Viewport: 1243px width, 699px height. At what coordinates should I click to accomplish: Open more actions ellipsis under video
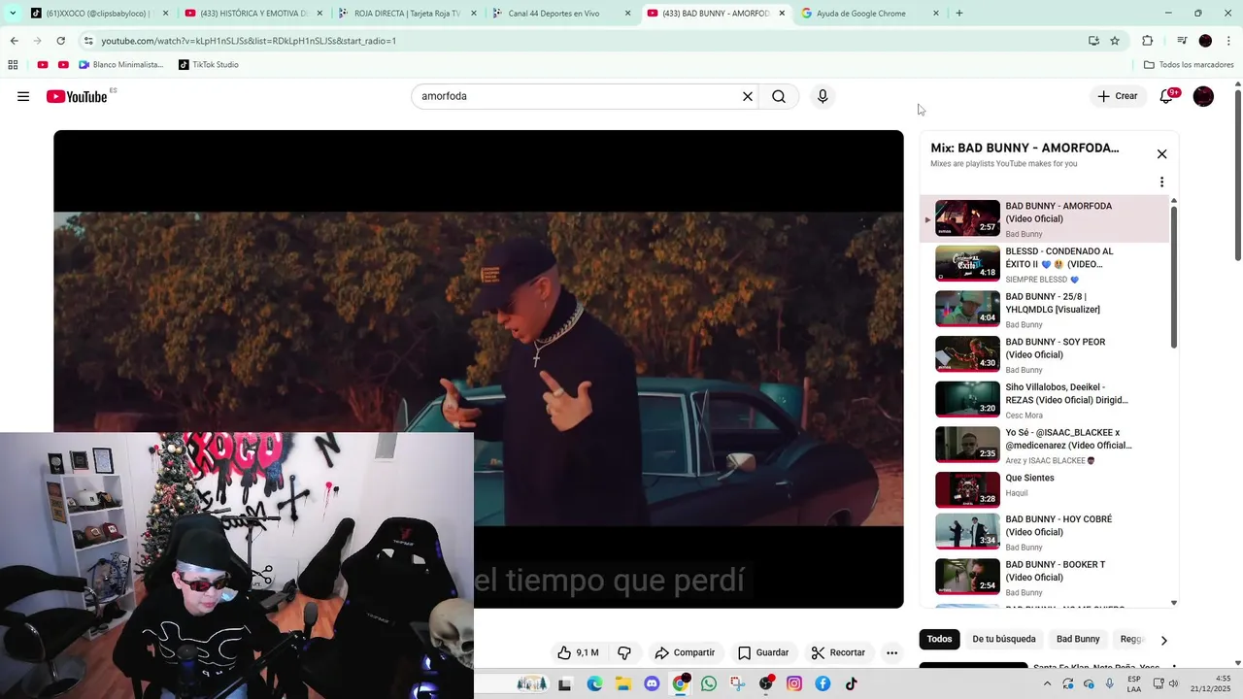pos(891,652)
